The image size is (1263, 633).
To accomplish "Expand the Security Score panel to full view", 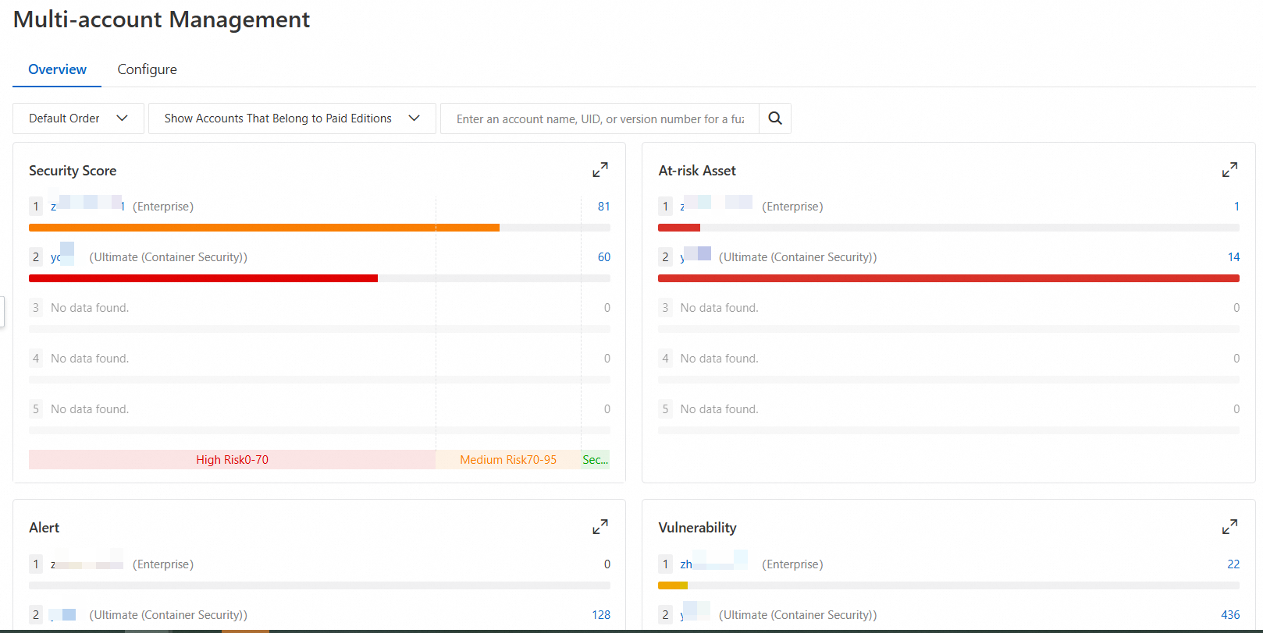I will tap(600, 170).
